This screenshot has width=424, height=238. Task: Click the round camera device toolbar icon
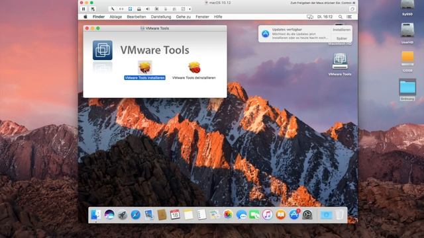[x=156, y=9]
